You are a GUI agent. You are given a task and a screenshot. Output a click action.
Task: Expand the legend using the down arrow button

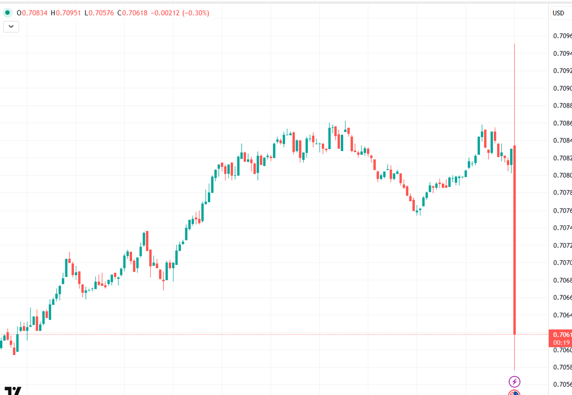point(10,27)
